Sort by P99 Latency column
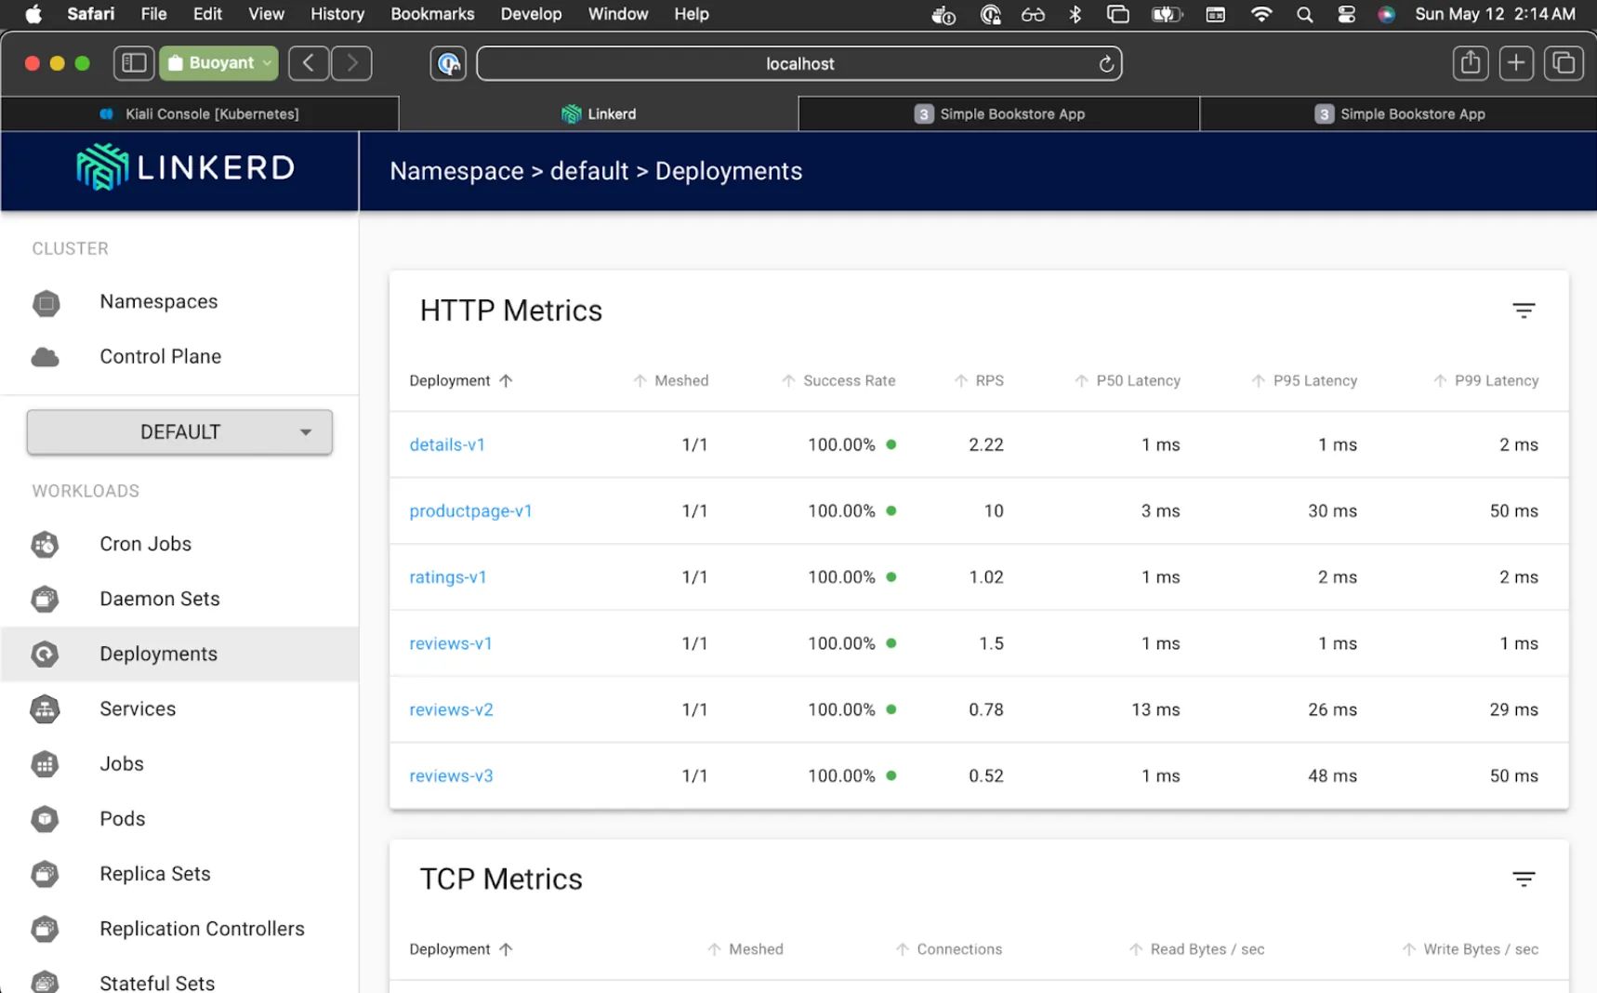The height and width of the screenshot is (993, 1597). pyautogui.click(x=1485, y=381)
